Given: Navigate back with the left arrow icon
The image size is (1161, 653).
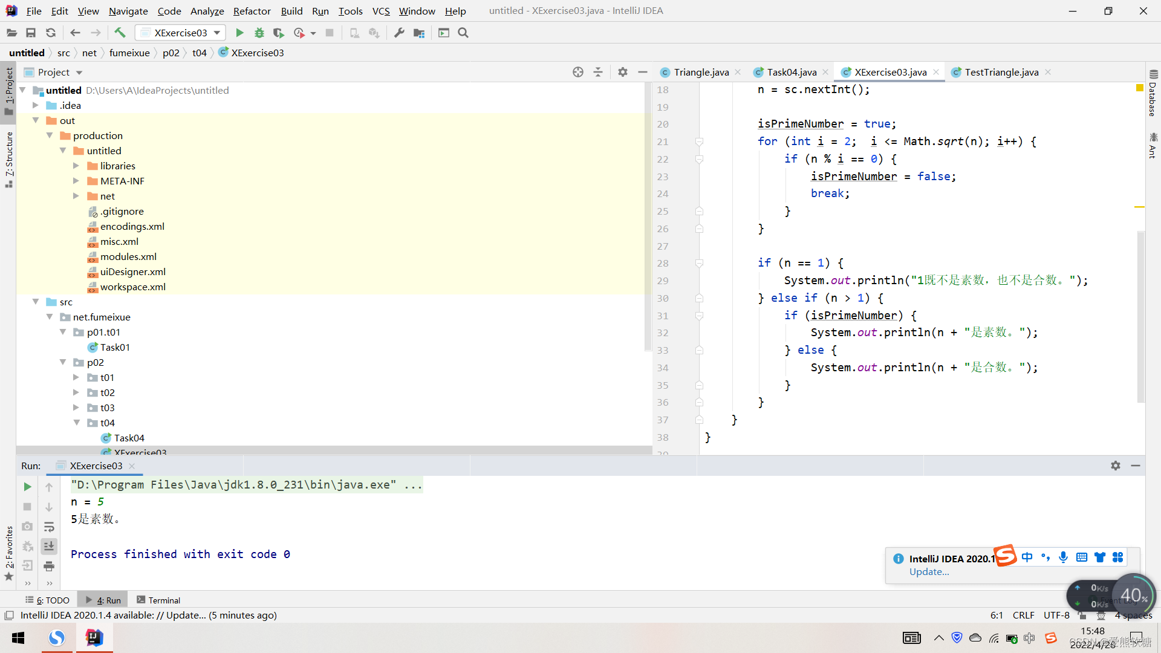Looking at the screenshot, I should (76, 33).
